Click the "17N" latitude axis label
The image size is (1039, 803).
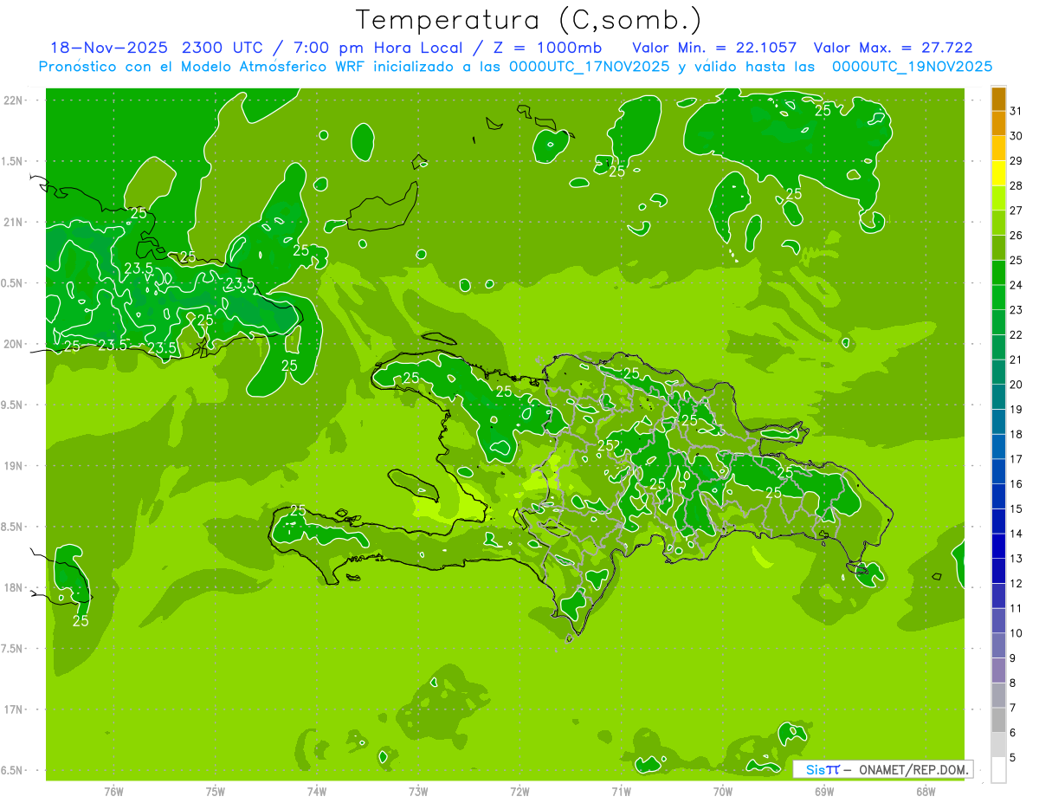[x=13, y=709]
